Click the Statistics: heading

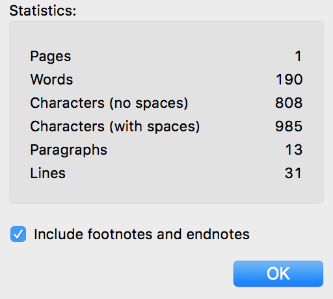pos(43,10)
